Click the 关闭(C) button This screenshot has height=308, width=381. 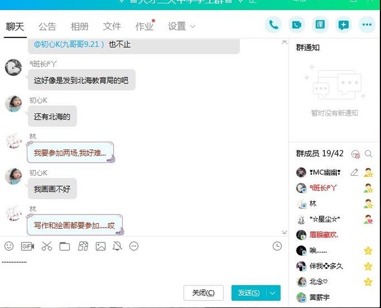coord(204,293)
